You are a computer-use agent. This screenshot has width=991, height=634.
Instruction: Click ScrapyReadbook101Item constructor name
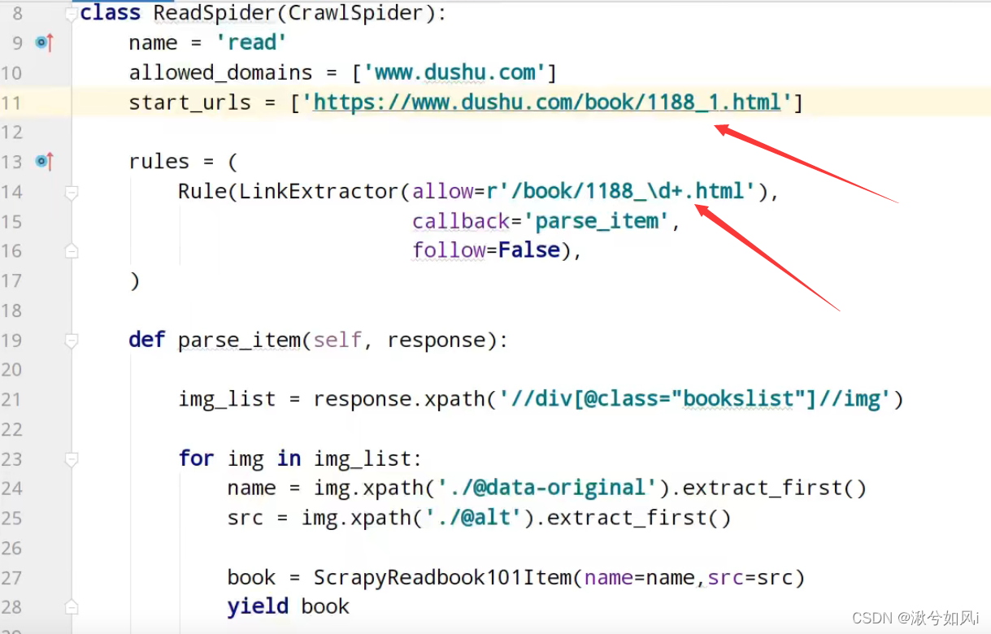tap(442, 577)
